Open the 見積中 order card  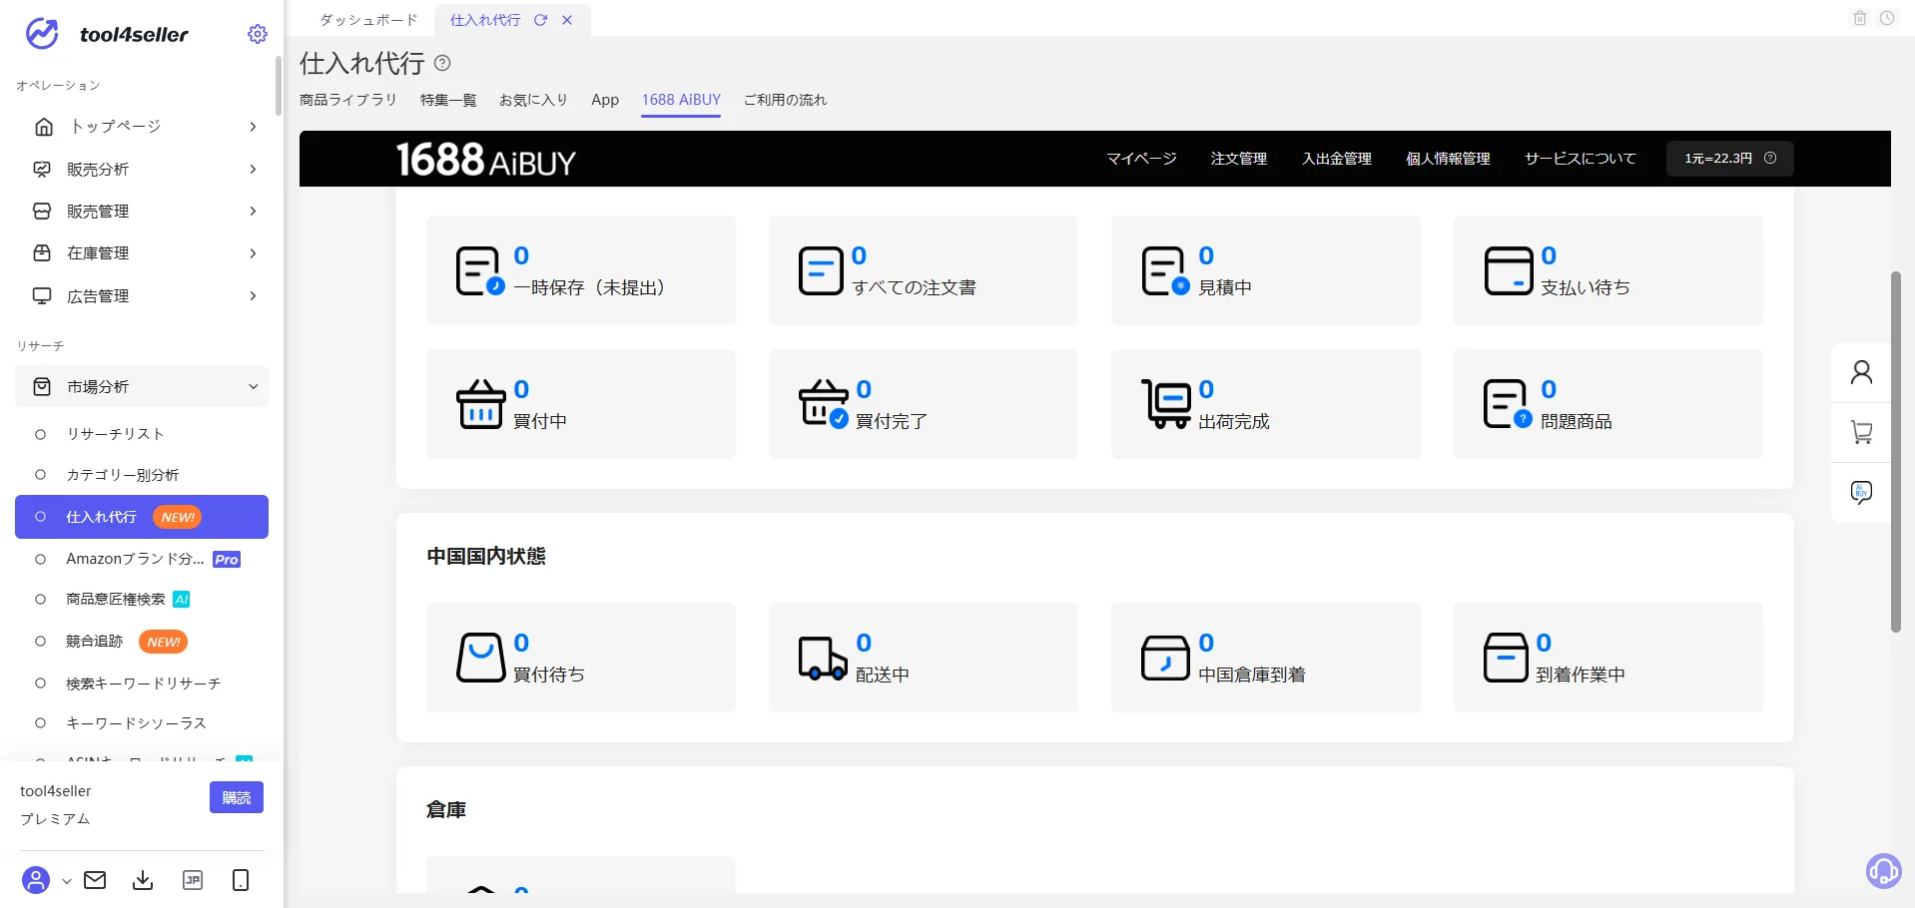coord(1266,270)
